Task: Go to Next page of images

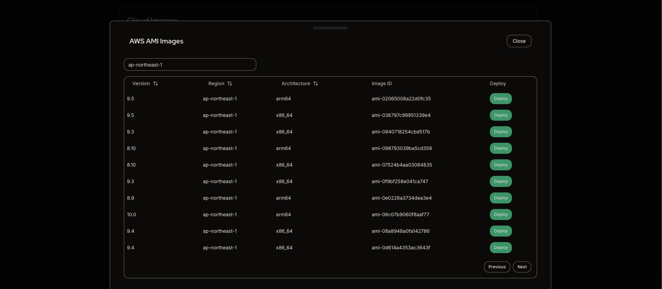Action: (522, 267)
